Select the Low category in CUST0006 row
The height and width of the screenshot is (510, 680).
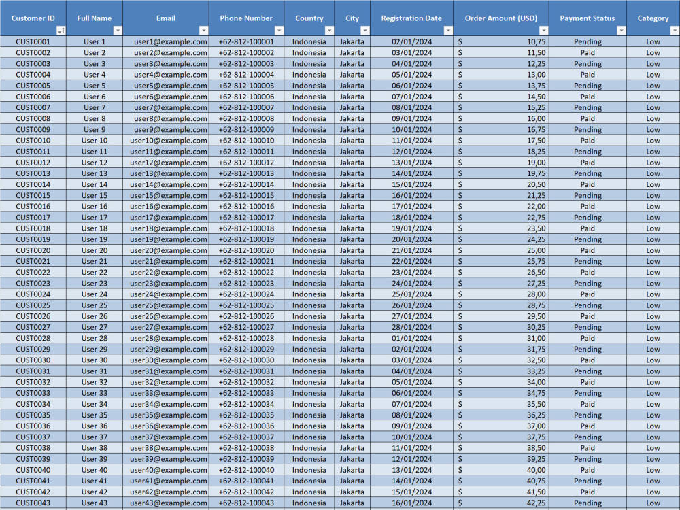[653, 97]
